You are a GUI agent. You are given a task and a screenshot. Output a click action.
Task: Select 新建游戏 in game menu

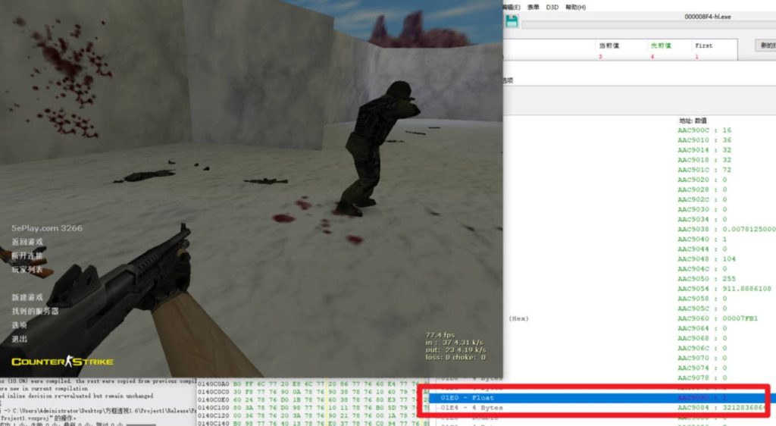pos(27,297)
